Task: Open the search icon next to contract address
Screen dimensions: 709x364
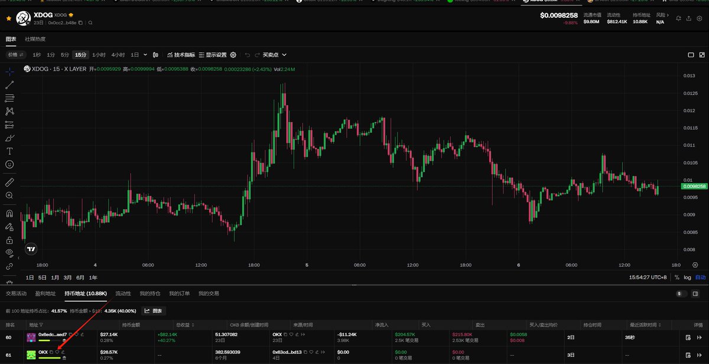Action: [90, 22]
